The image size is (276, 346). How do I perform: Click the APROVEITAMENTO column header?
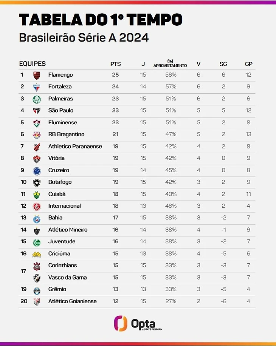170,64
